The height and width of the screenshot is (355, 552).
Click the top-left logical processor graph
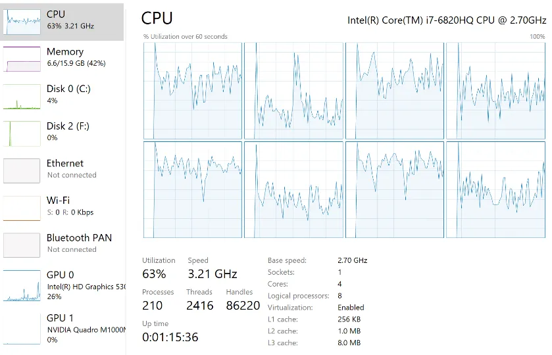pos(193,91)
